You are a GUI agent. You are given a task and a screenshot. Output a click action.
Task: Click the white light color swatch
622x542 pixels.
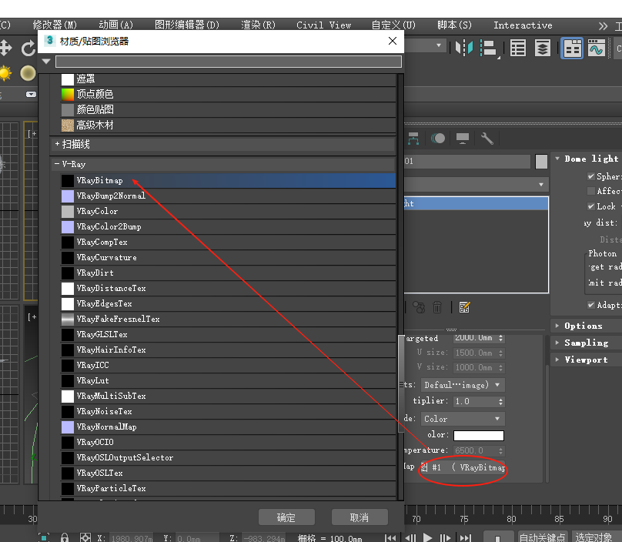[x=478, y=435]
